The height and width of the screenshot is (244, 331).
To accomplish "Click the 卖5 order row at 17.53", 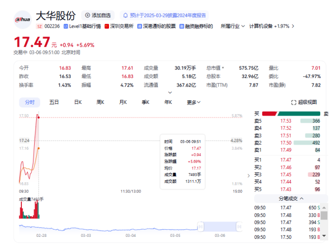I will 287,121.
